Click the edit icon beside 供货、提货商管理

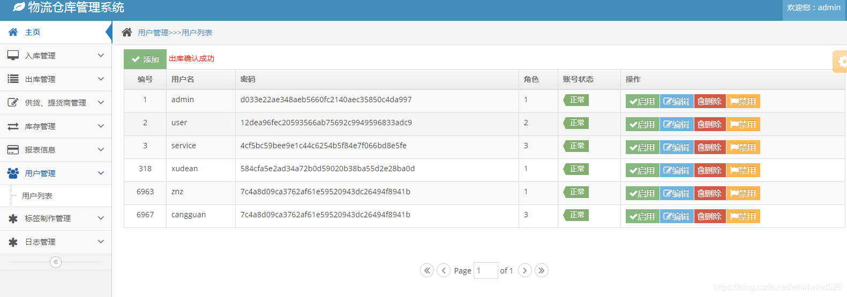pos(13,102)
